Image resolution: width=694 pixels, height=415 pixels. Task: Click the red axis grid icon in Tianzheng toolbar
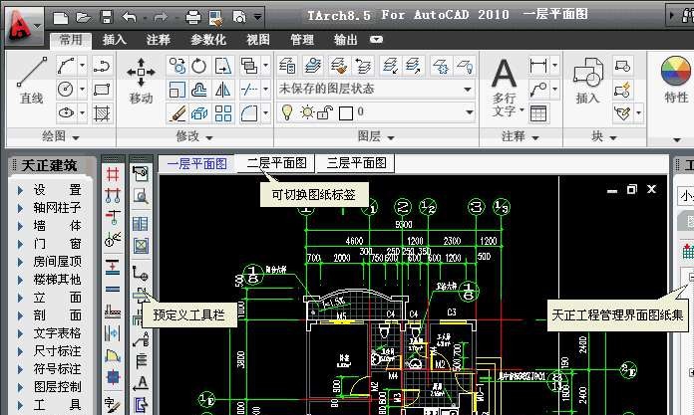click(x=113, y=174)
